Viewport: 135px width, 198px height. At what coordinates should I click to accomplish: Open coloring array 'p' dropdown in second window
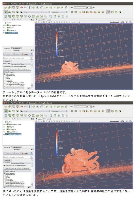tap(32, 111)
